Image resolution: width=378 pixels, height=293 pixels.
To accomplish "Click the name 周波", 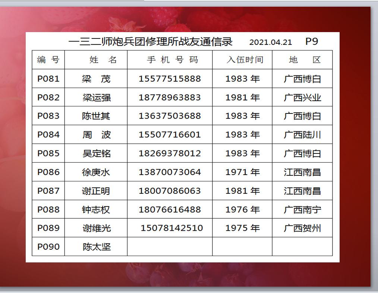I will tap(97, 135).
